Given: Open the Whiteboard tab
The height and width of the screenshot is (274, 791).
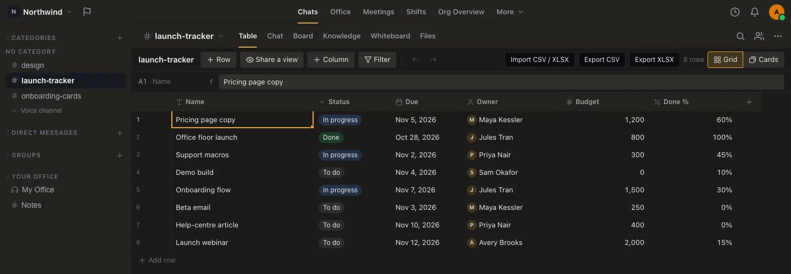Looking at the screenshot, I should 391,36.
